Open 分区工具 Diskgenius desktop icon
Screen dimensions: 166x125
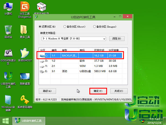[25, 10]
